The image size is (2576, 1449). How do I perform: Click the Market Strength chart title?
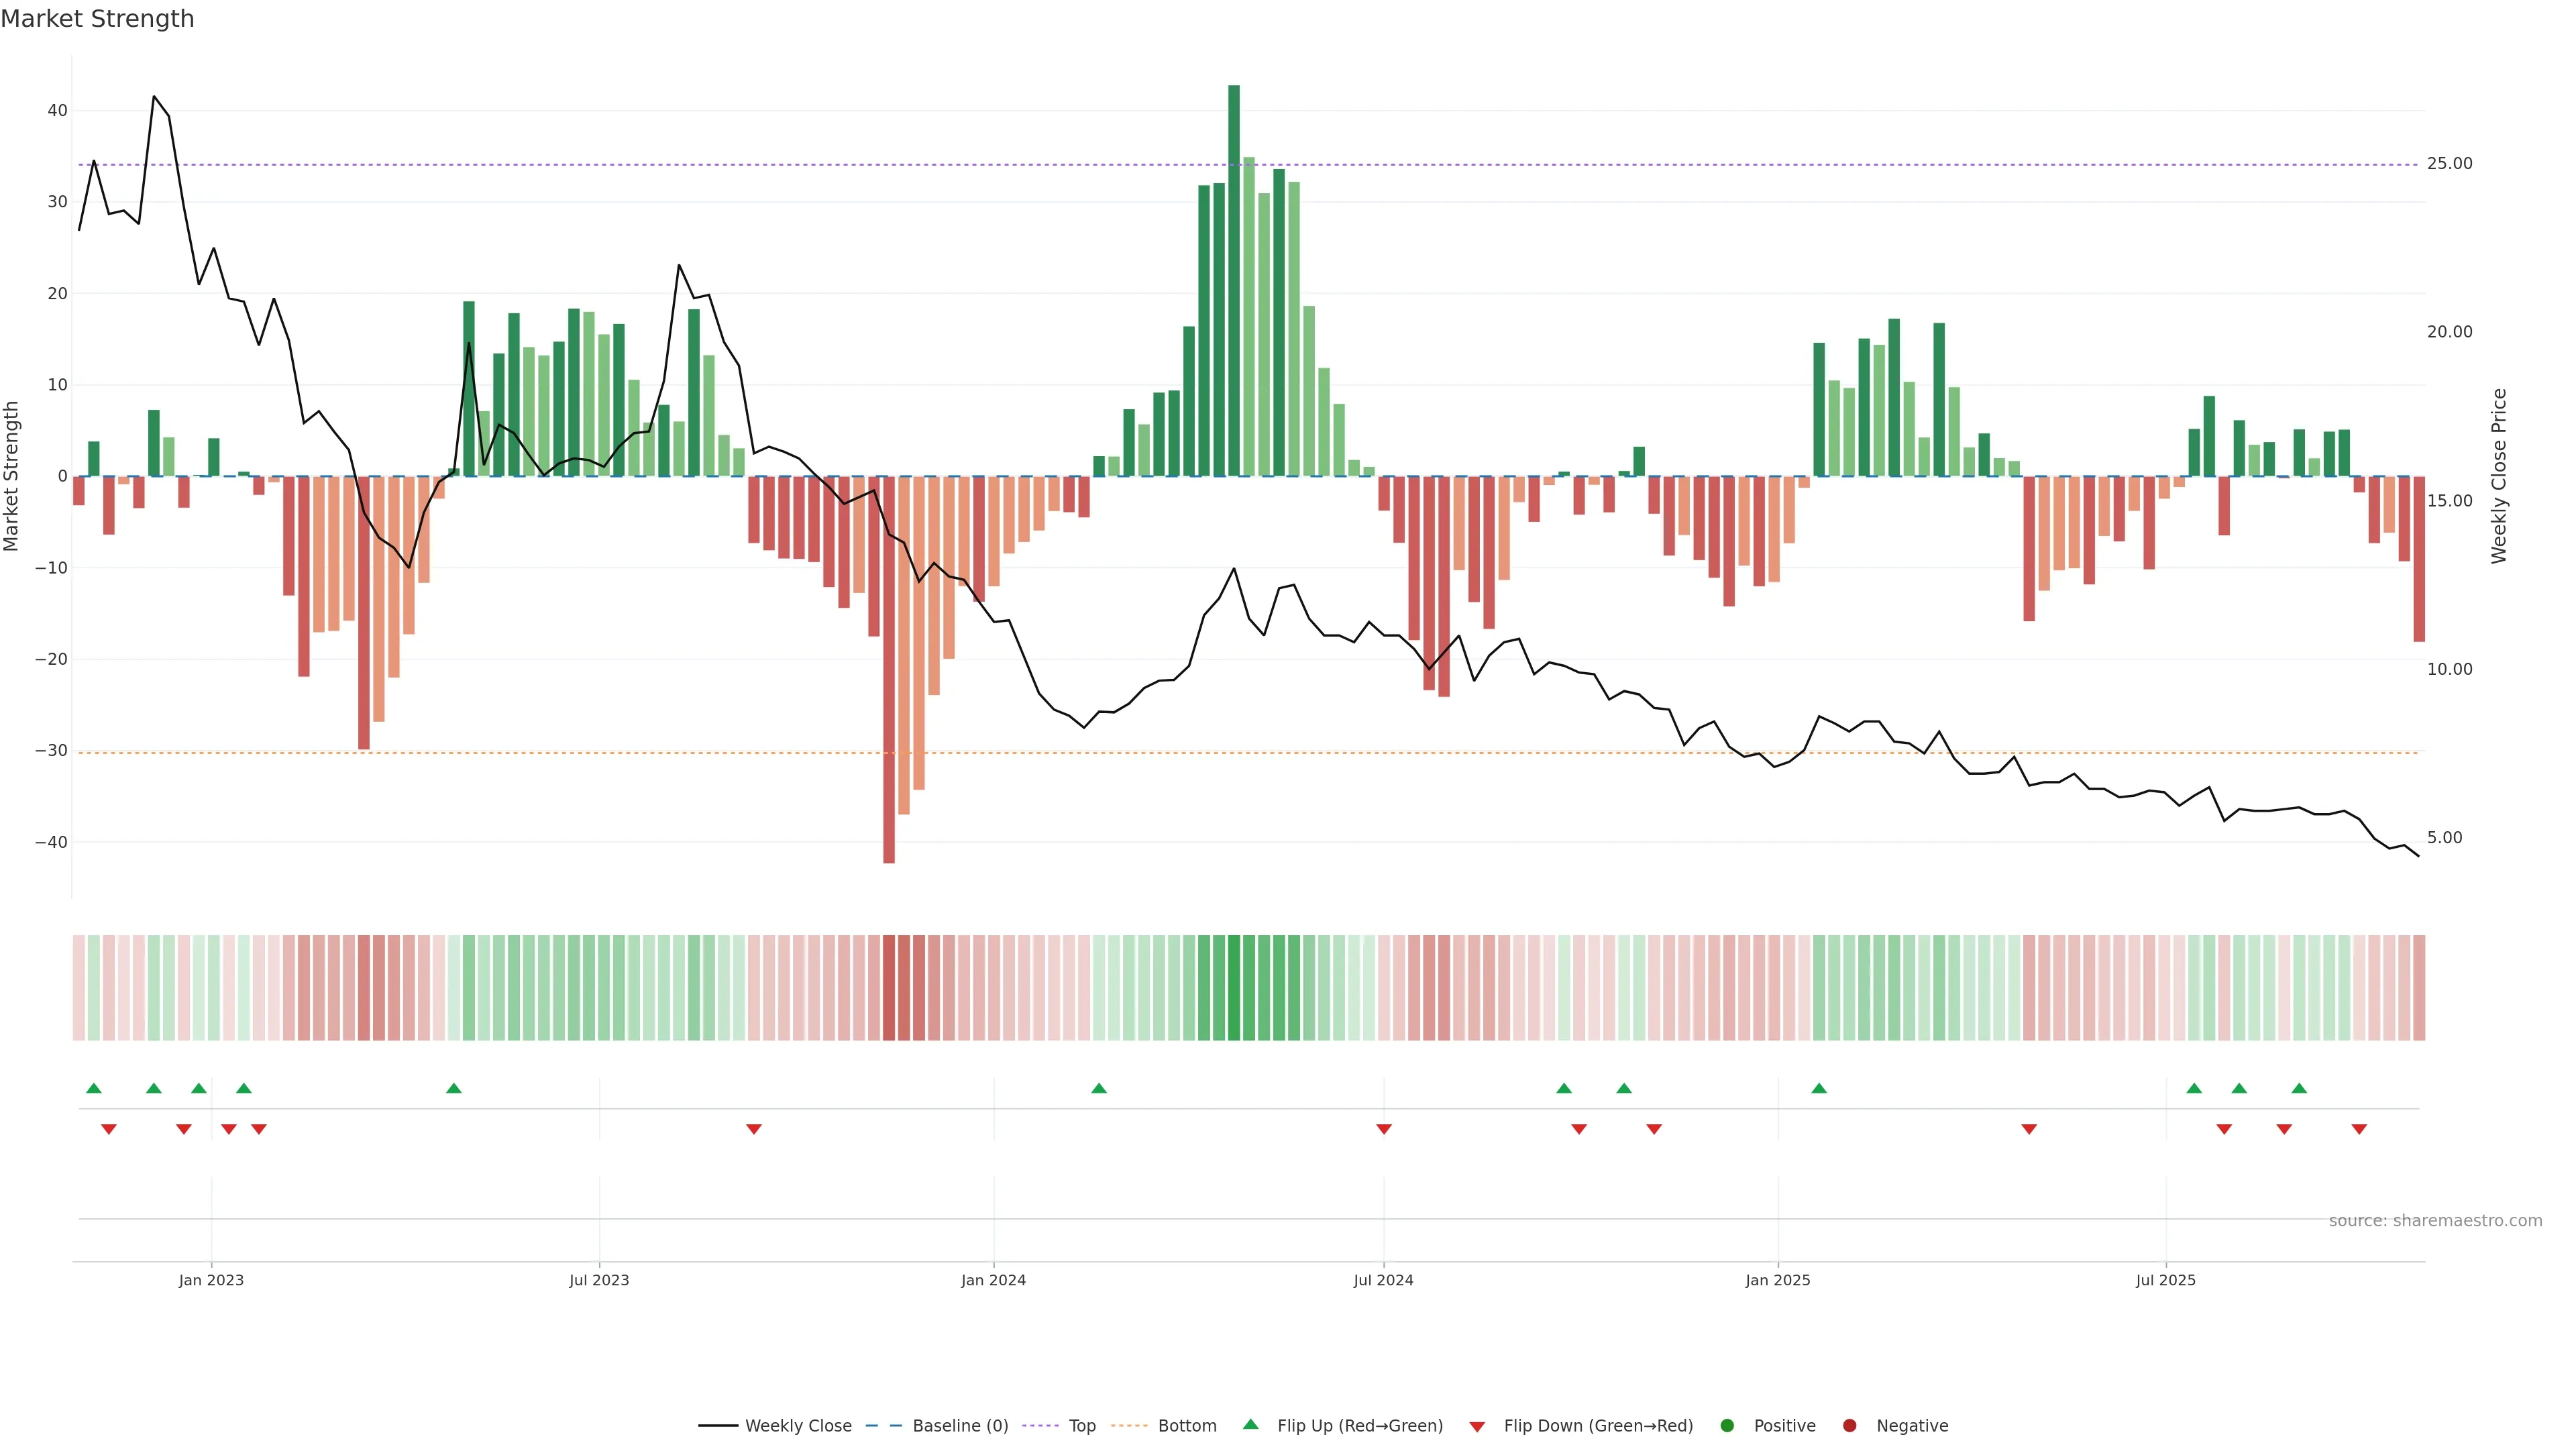pyautogui.click(x=97, y=19)
